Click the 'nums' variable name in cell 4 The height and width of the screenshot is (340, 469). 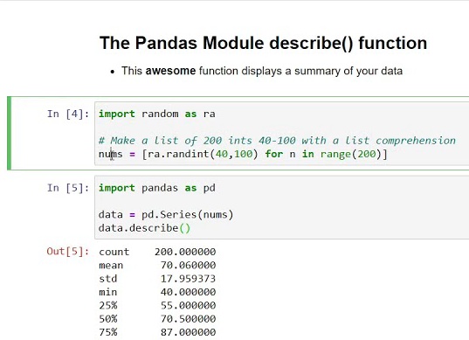coord(111,154)
